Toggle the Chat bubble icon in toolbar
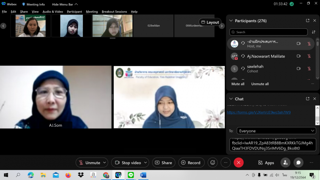 [298, 163]
